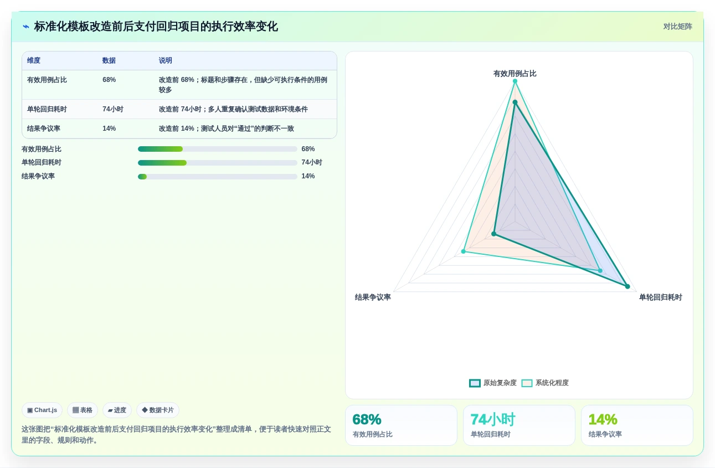Click the 表格 tag chip

83,410
